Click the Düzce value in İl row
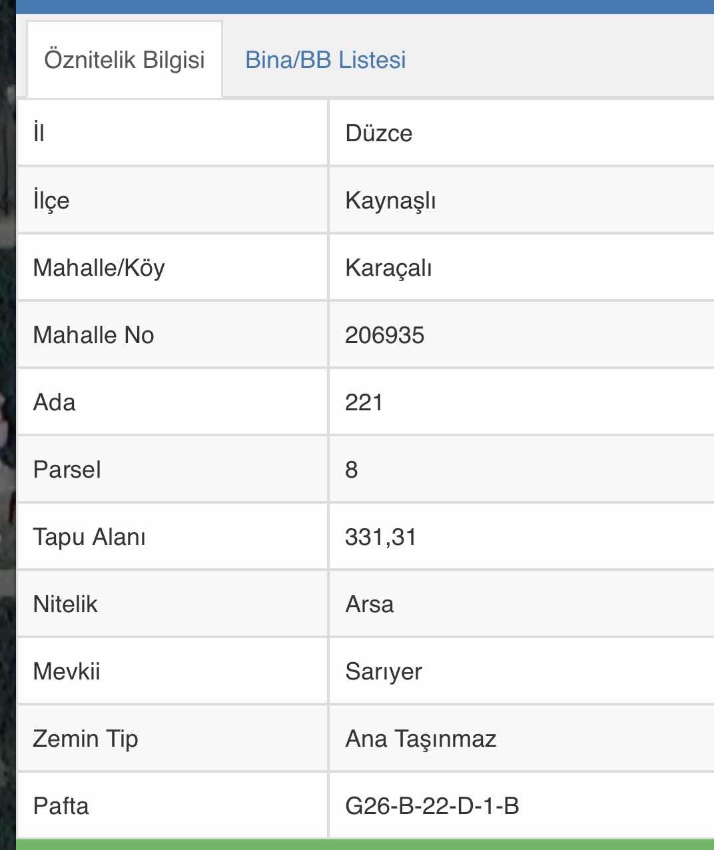 (378, 133)
